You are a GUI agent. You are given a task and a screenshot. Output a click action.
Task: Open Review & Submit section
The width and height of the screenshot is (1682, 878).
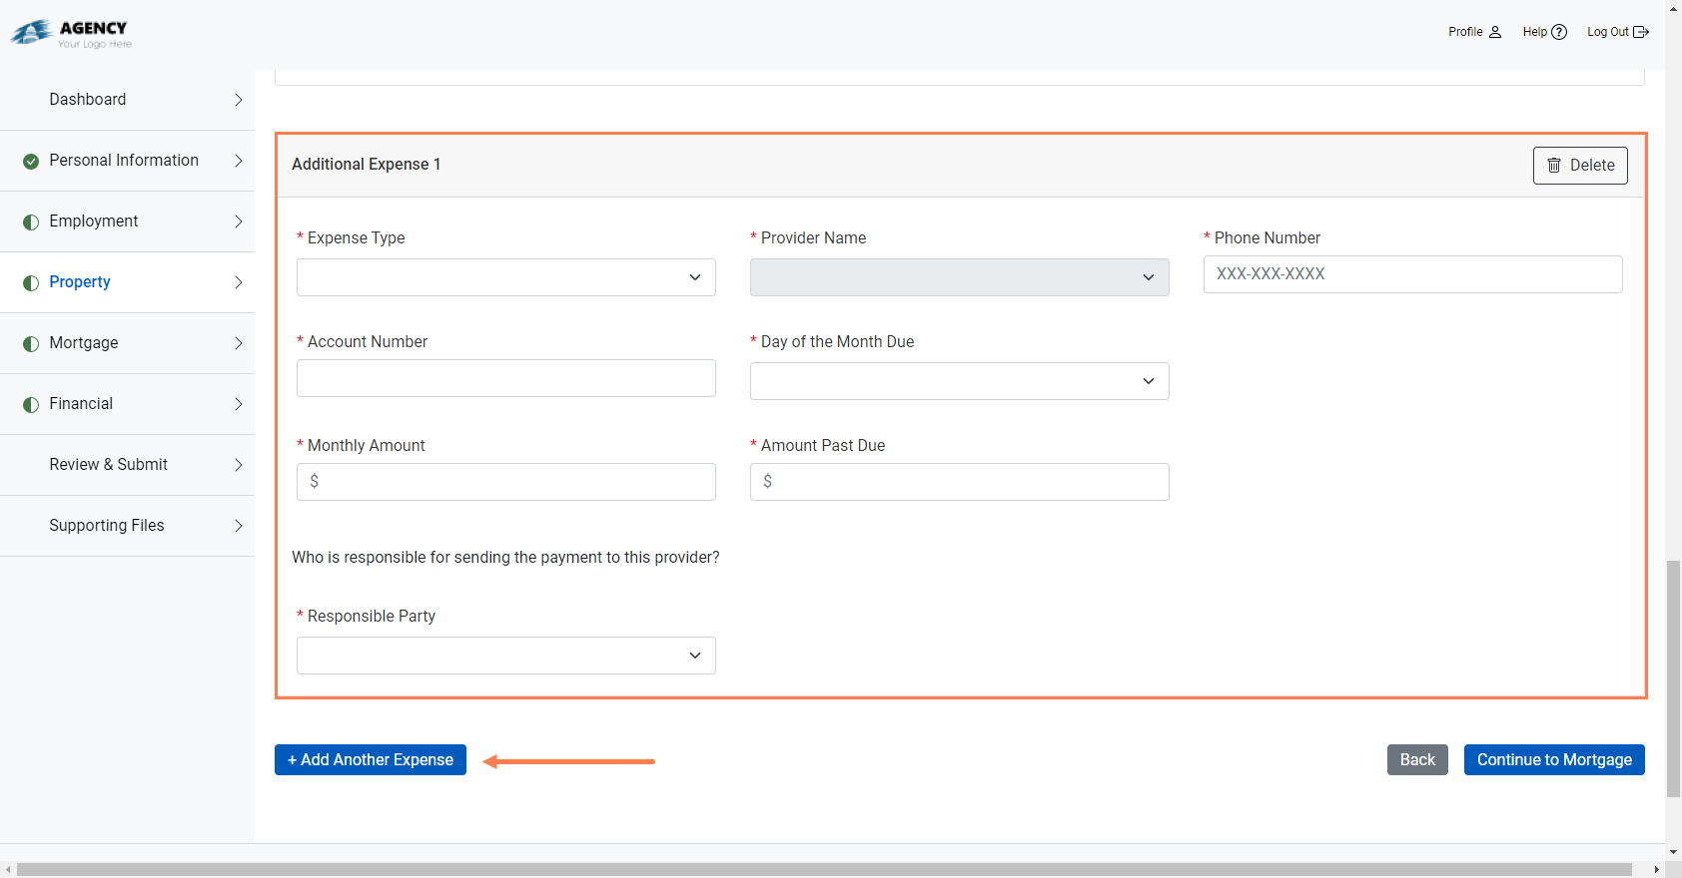click(108, 465)
